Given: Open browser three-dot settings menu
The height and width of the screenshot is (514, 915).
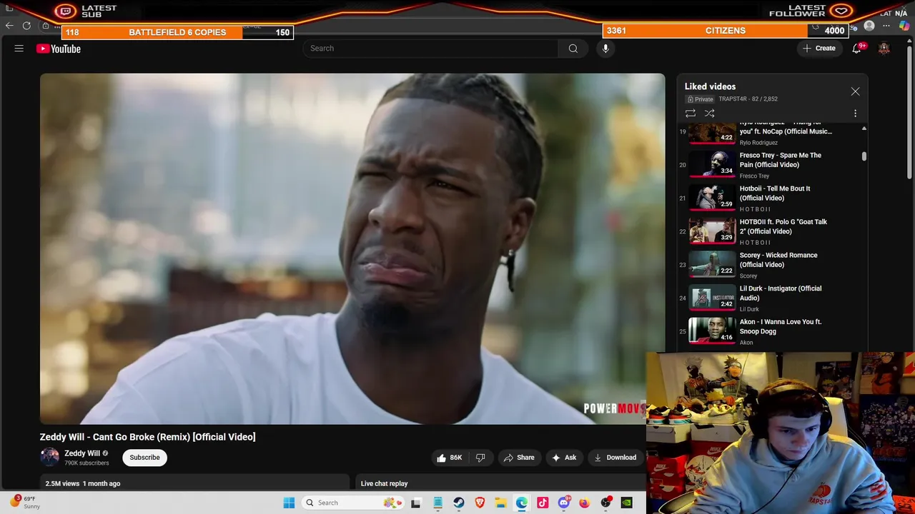Looking at the screenshot, I should (x=886, y=26).
